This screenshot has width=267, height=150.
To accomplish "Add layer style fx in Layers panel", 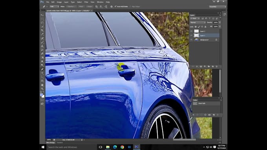I will [x=197, y=67].
